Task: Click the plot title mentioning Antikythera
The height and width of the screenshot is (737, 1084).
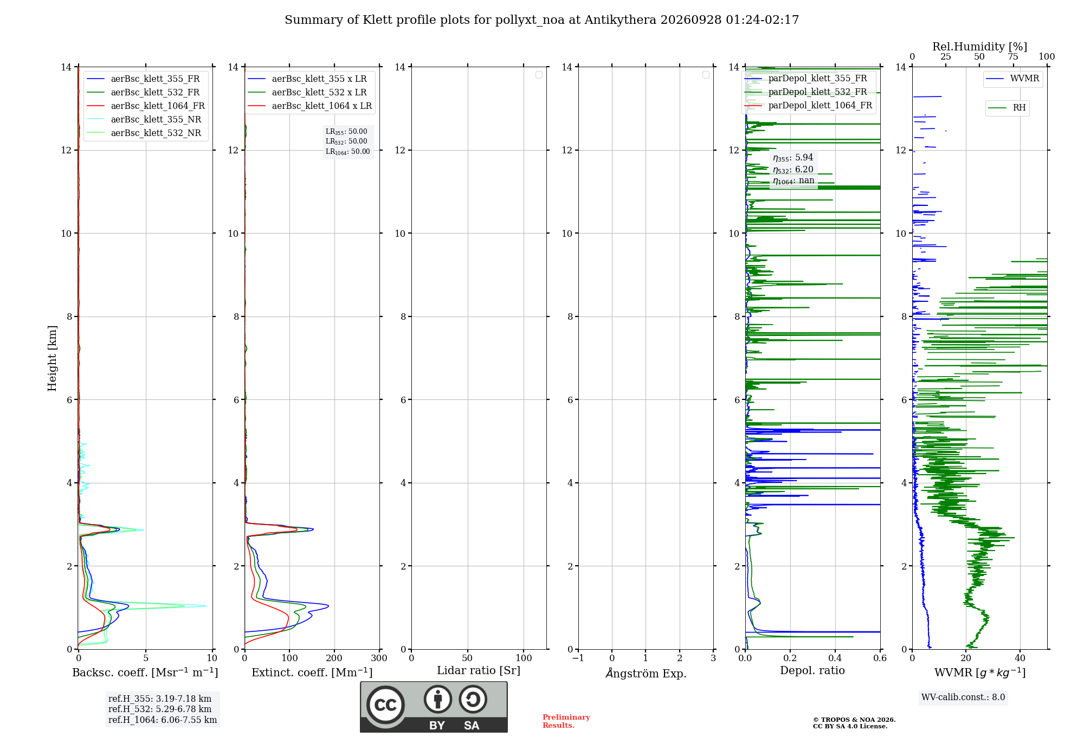Action: coord(541,20)
